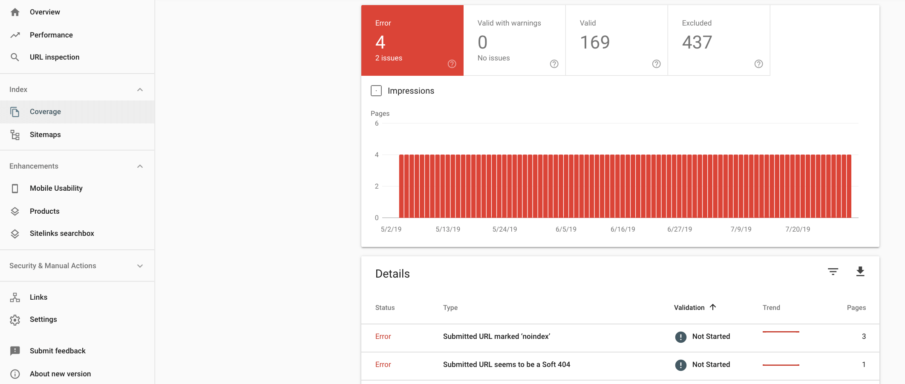
Task: Click the Overview home icon
Action: (x=15, y=12)
